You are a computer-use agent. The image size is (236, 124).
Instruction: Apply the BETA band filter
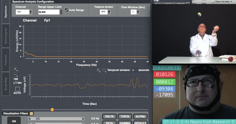tap(109, 123)
